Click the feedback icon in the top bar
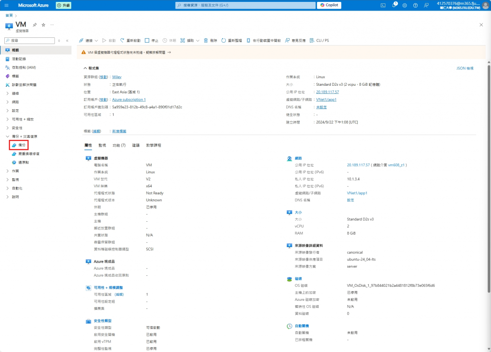This screenshot has width=491, height=352. pos(426,5)
